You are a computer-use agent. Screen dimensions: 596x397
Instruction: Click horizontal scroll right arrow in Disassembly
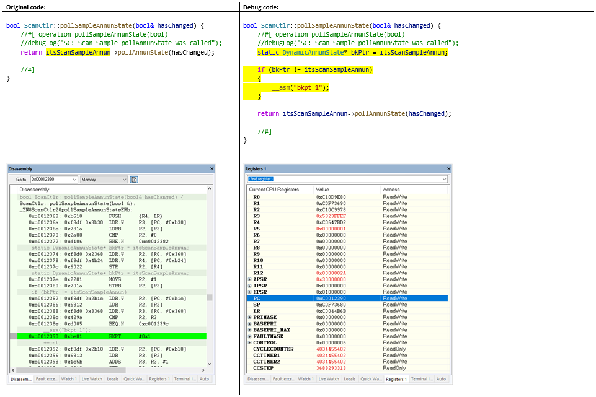click(x=203, y=370)
